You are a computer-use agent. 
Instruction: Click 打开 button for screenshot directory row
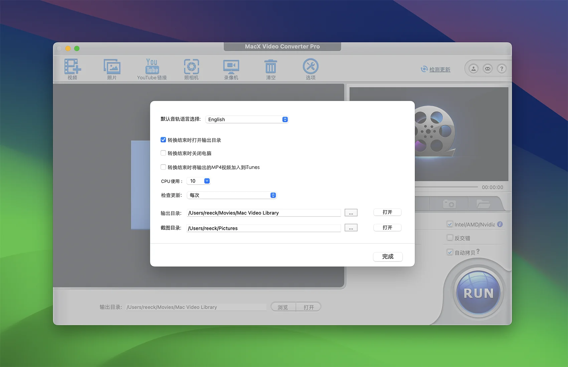387,228
